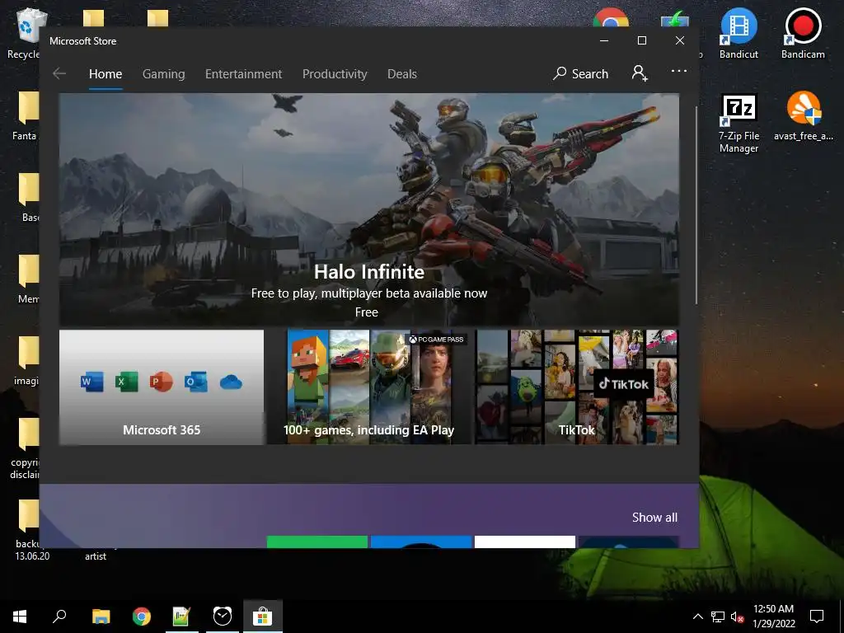Click the Outlook icon in Microsoft 365 tile
Screen dimensions: 844x633
(196, 382)
